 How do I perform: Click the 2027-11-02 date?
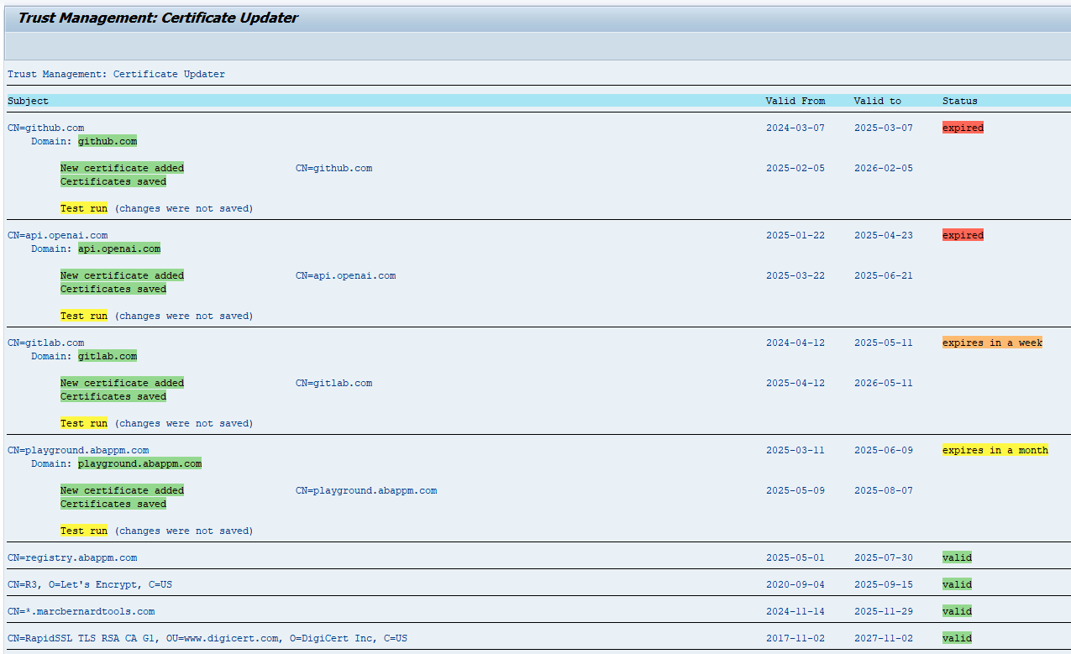(x=884, y=638)
